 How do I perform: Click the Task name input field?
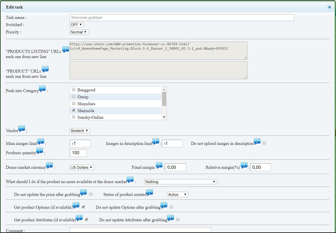click(182, 18)
